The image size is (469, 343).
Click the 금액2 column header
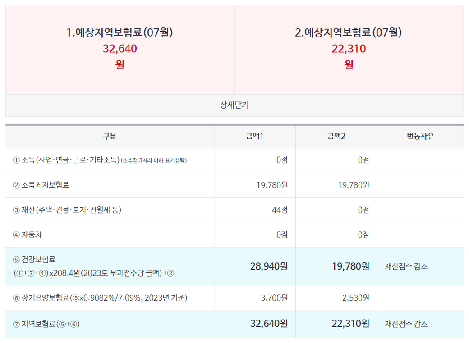tap(336, 137)
